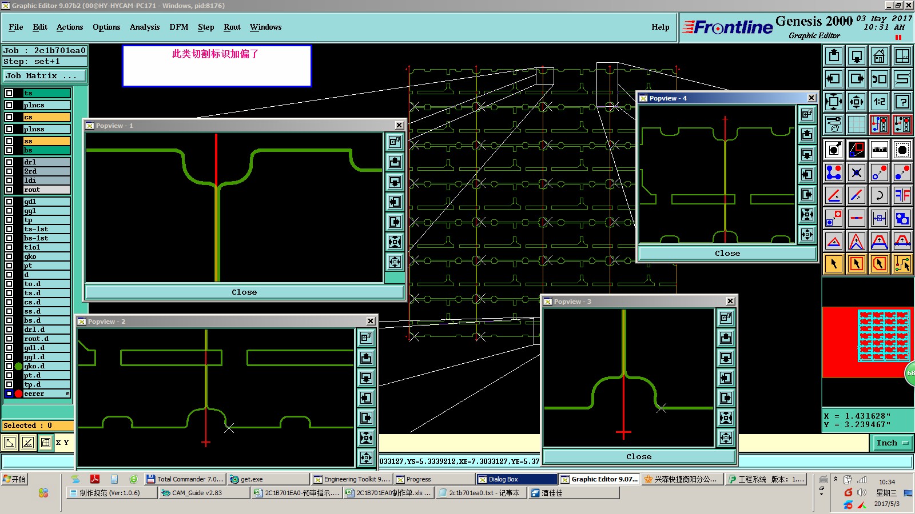Click the X Y coordinate icon at bottom left
The image size is (915, 514).
(x=63, y=443)
